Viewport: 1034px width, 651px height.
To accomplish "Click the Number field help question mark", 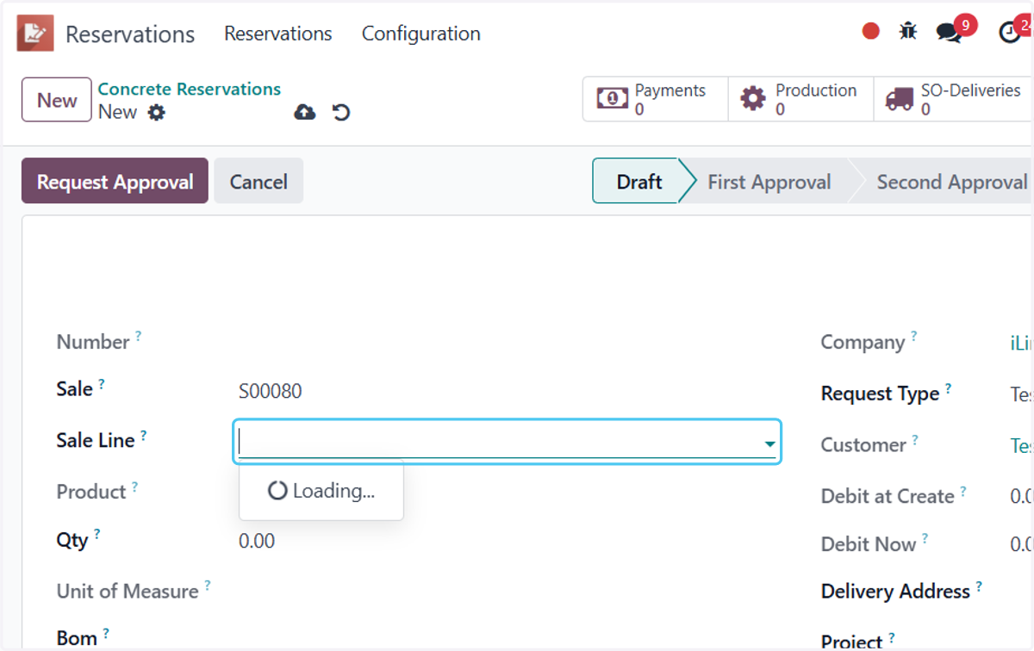I will [x=139, y=336].
